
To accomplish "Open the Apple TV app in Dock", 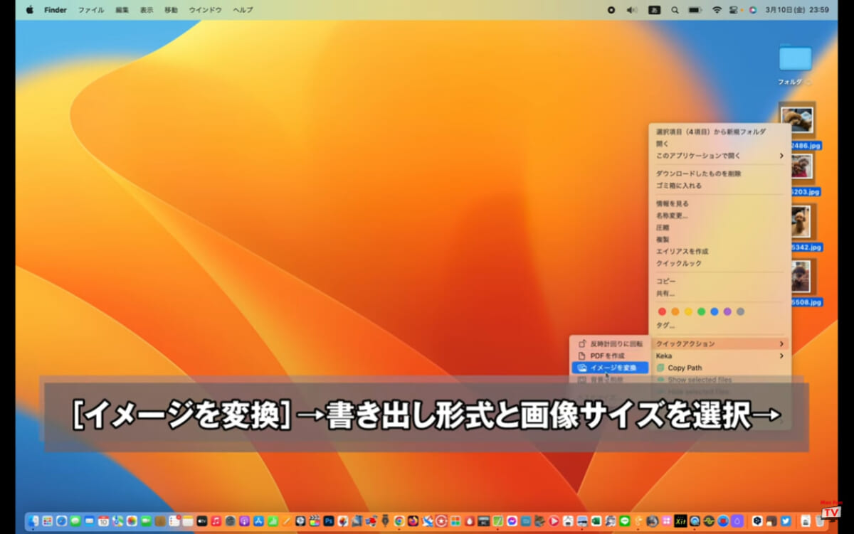I will click(202, 521).
